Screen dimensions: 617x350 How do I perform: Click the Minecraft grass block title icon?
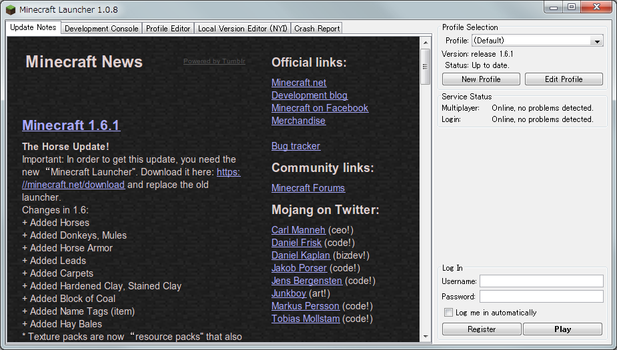click(x=11, y=9)
